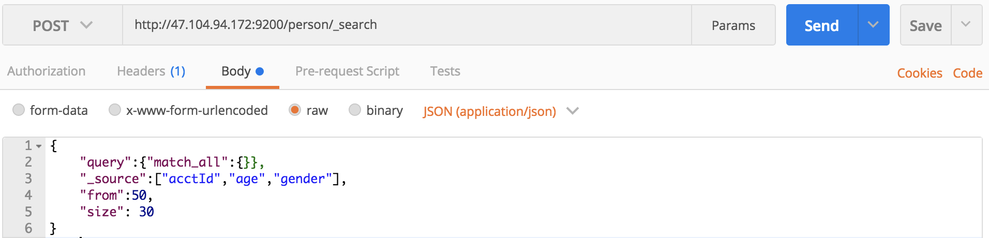
Task: Open the JSON (application/json) type dropdown
Action: (x=501, y=111)
